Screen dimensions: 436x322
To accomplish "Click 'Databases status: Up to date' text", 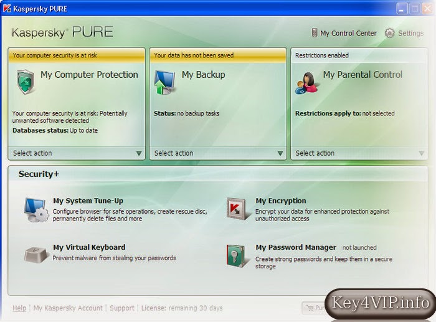I will [x=55, y=130].
